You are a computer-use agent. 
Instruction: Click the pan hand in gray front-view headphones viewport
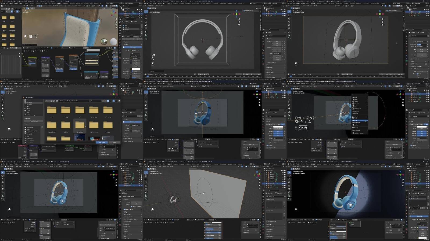tap(239, 22)
